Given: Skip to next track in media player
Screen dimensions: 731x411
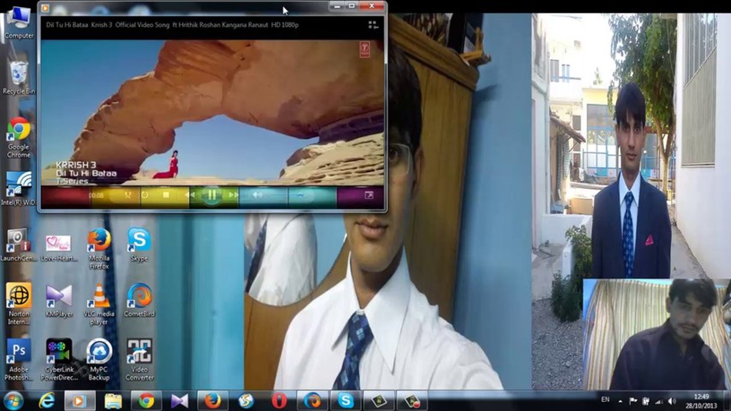Looking at the screenshot, I should [x=233, y=195].
